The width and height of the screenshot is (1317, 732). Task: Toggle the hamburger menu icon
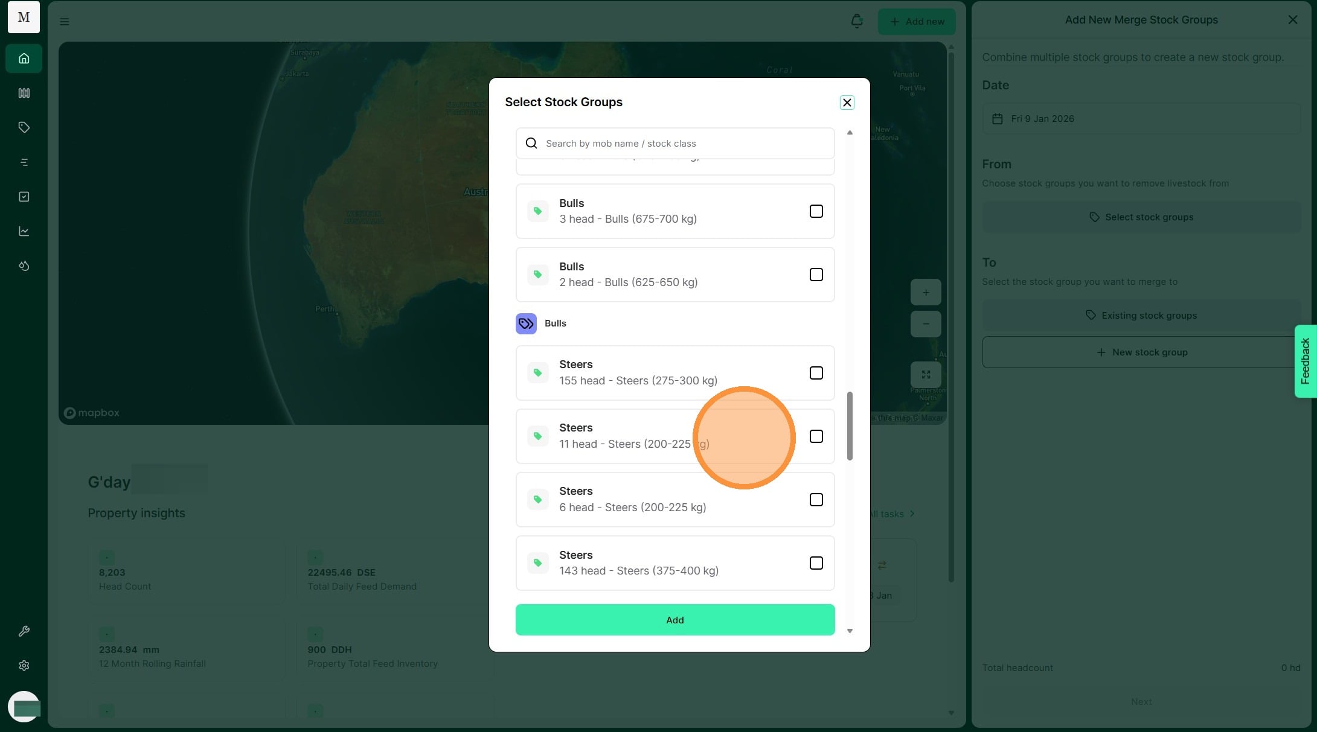[65, 22]
